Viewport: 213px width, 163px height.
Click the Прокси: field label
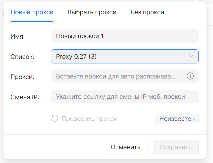pyautogui.click(x=22, y=77)
